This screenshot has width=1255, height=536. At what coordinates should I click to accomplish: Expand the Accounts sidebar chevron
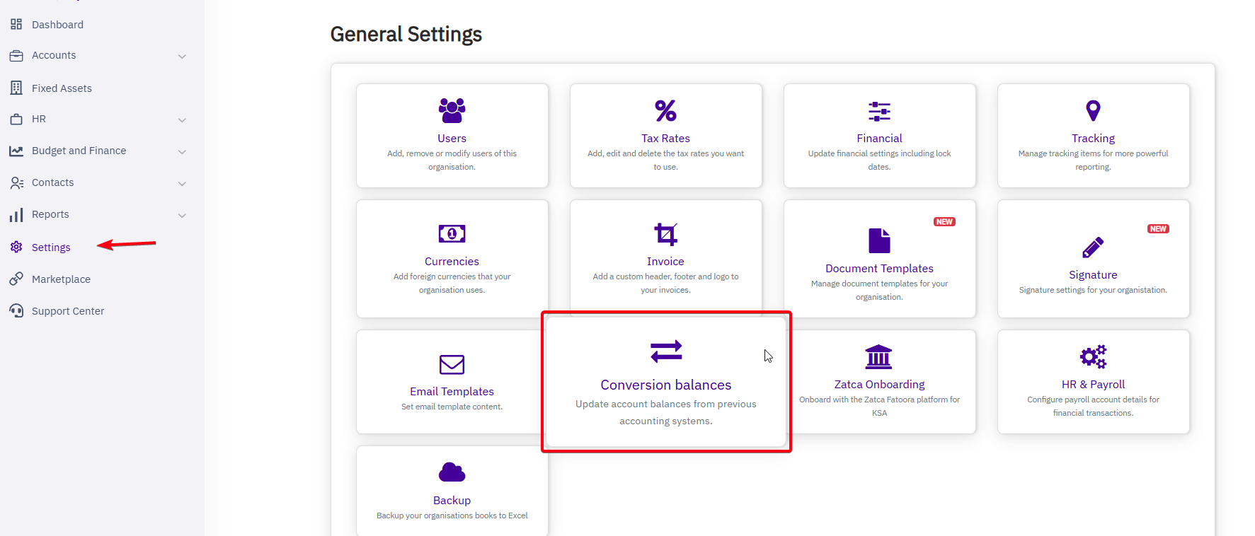(x=182, y=57)
